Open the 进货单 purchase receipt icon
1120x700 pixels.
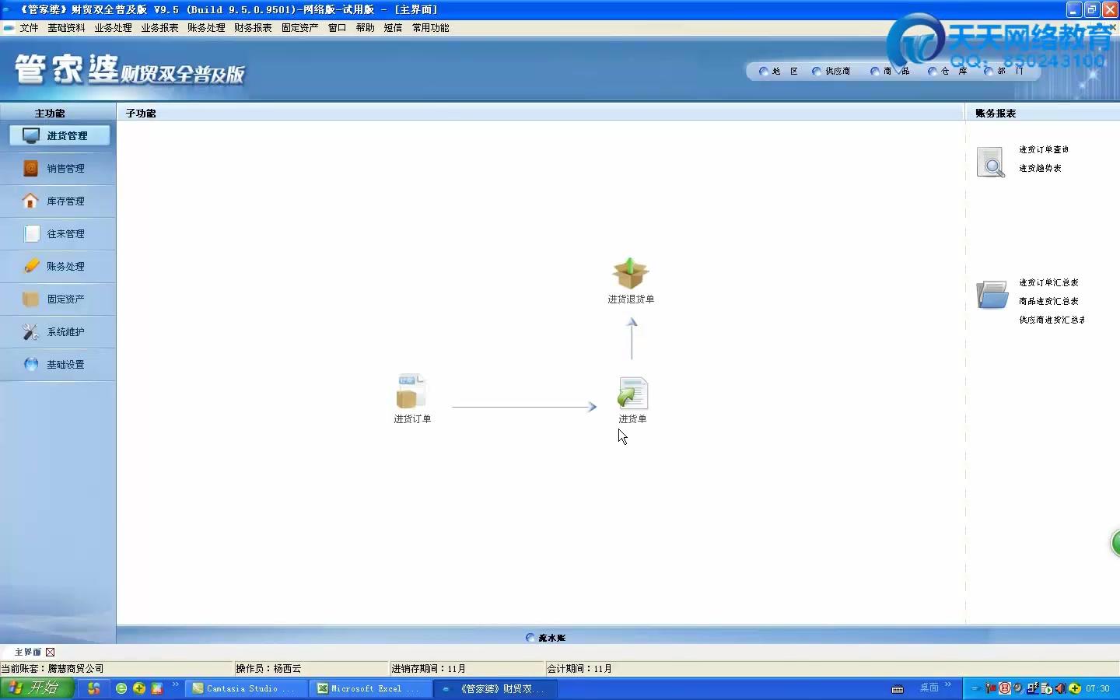[632, 394]
